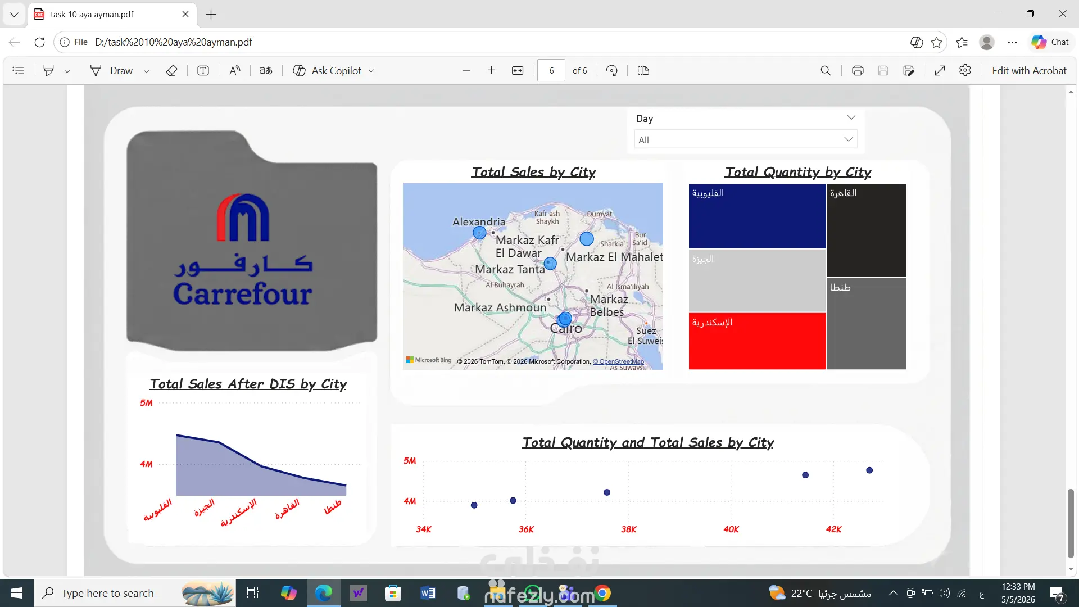
Task: Add a text box with Add Text tool
Action: [203, 71]
